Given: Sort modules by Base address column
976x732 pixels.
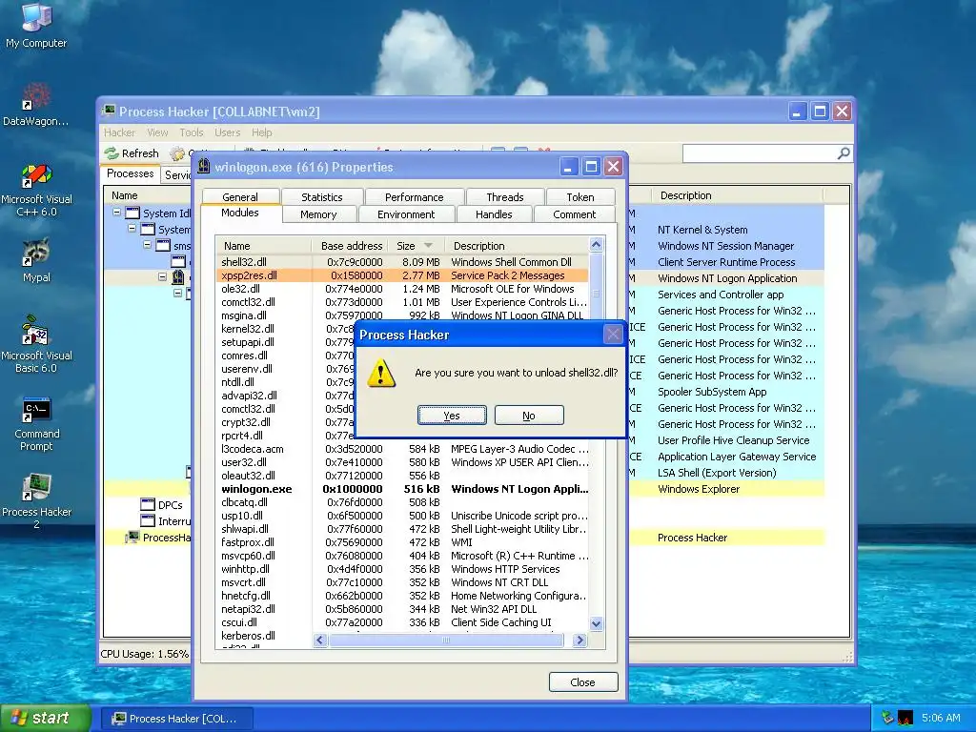Looking at the screenshot, I should coord(349,245).
